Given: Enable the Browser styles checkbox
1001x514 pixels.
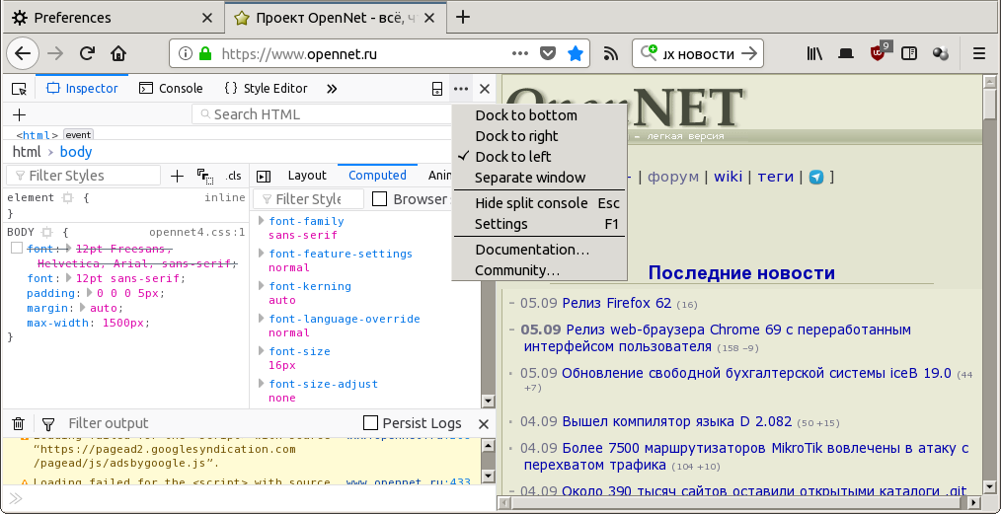Looking at the screenshot, I should pos(380,199).
